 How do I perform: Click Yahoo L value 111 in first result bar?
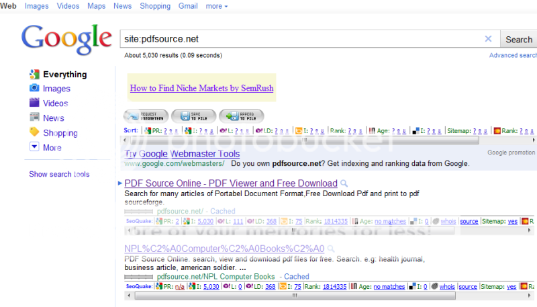point(238,221)
